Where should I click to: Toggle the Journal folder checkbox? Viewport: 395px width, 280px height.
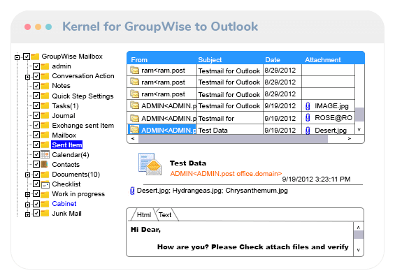coord(36,115)
